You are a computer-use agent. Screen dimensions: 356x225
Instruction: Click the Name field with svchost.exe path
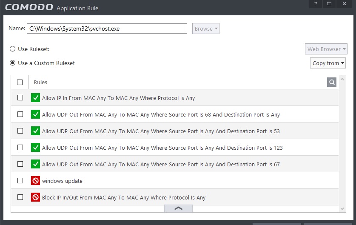107,28
